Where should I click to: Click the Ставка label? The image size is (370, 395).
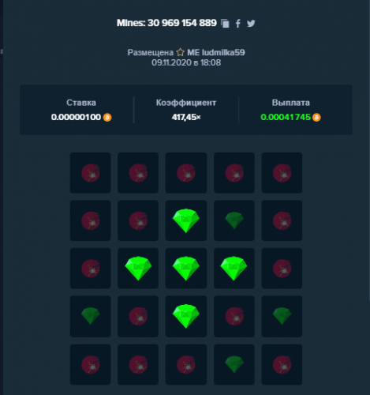pyautogui.click(x=81, y=103)
